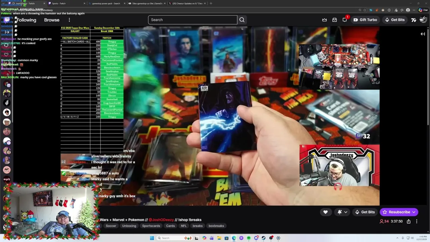
Task: Open the @JoshODeezy link in title
Action: pyautogui.click(x=161, y=220)
